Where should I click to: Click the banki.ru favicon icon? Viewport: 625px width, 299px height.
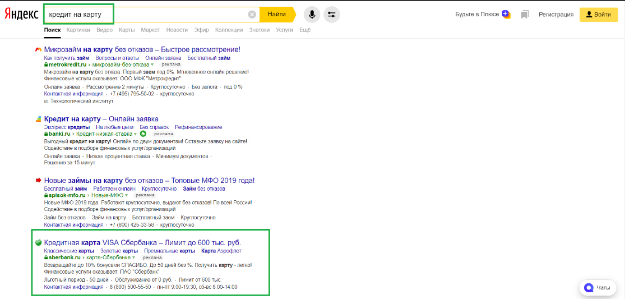click(38, 119)
